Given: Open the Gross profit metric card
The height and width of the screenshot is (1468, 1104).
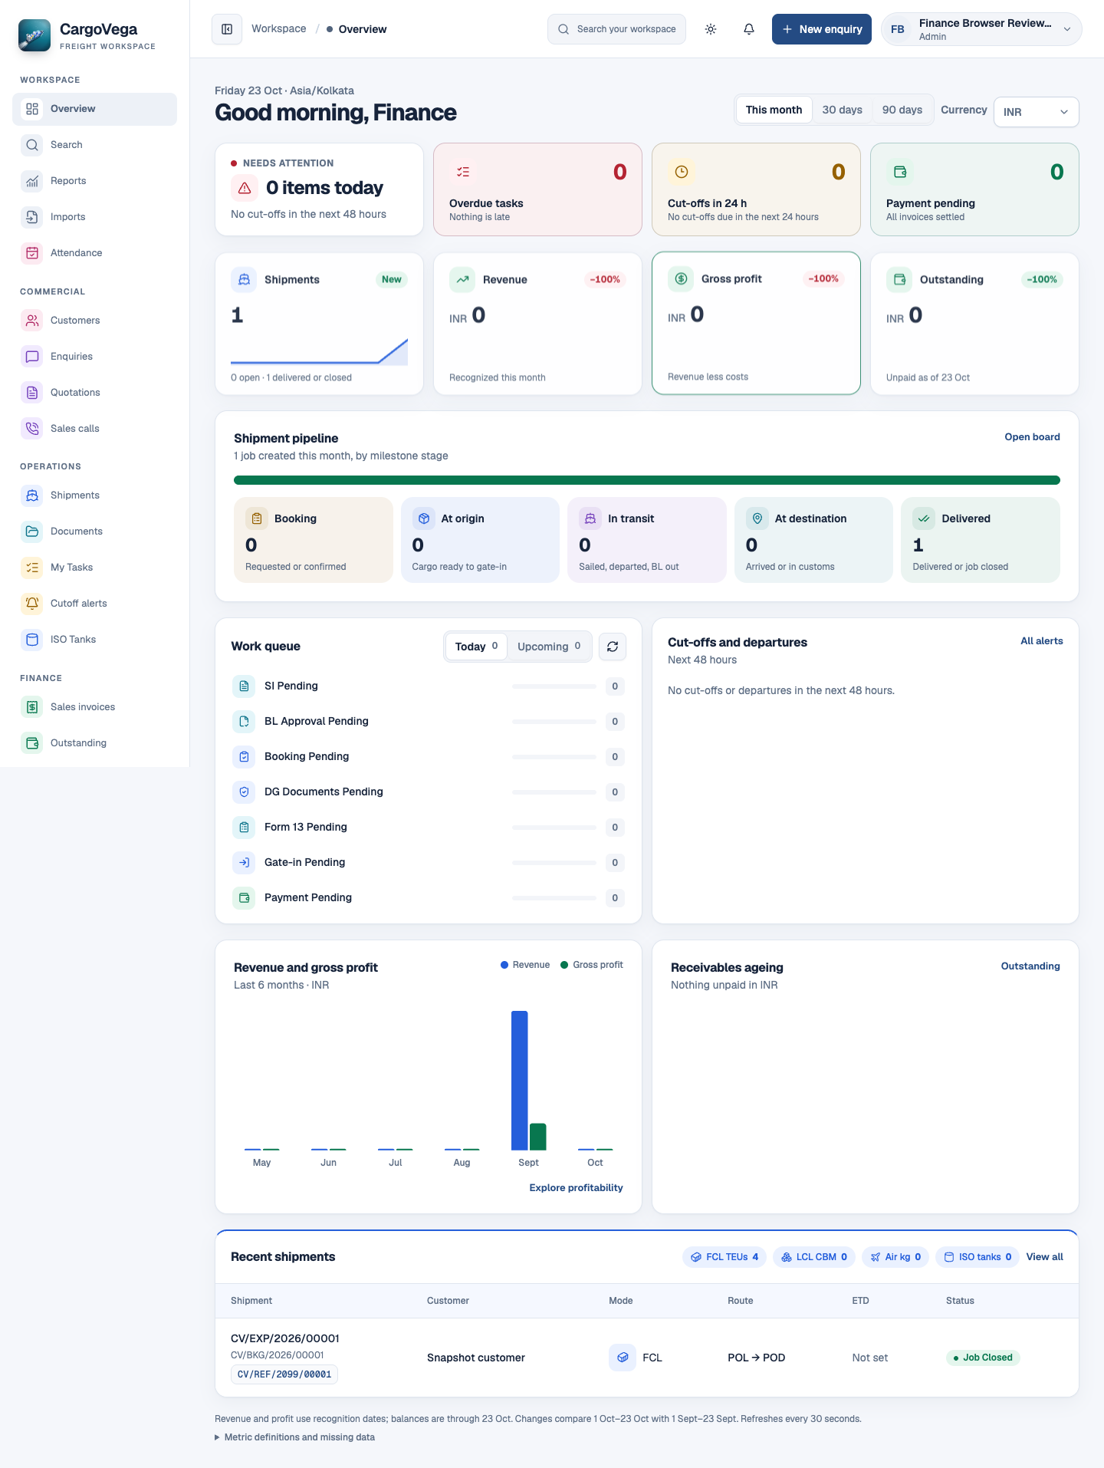Looking at the screenshot, I should (x=756, y=323).
